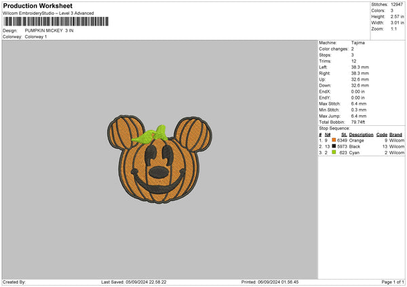Click the height value '2.57 in'
This screenshot has width=407, height=287.
(397, 16)
